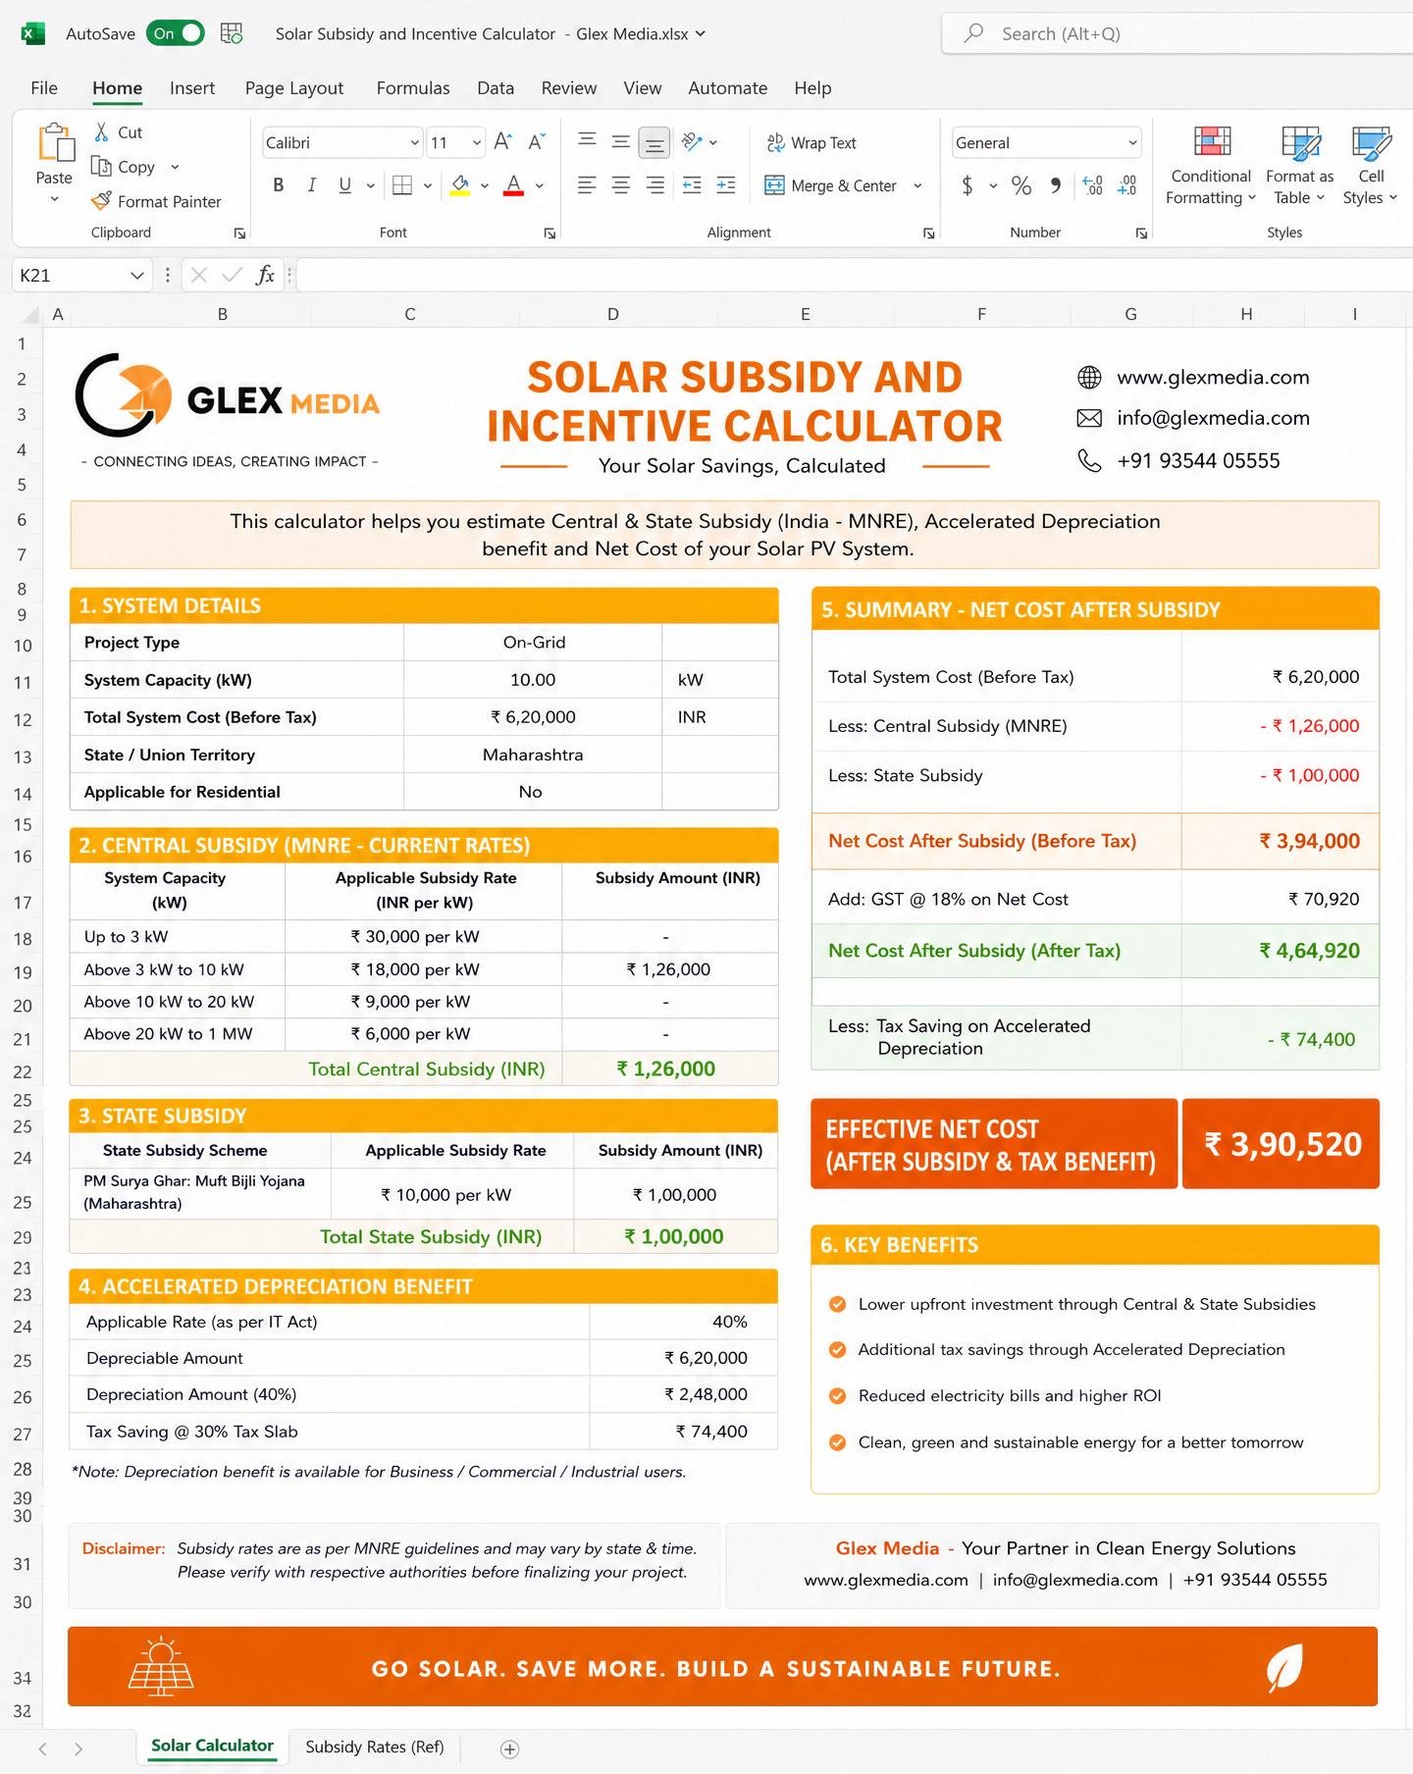Set Middle Align for cell text
This screenshot has width=1413, height=1774.
620,142
